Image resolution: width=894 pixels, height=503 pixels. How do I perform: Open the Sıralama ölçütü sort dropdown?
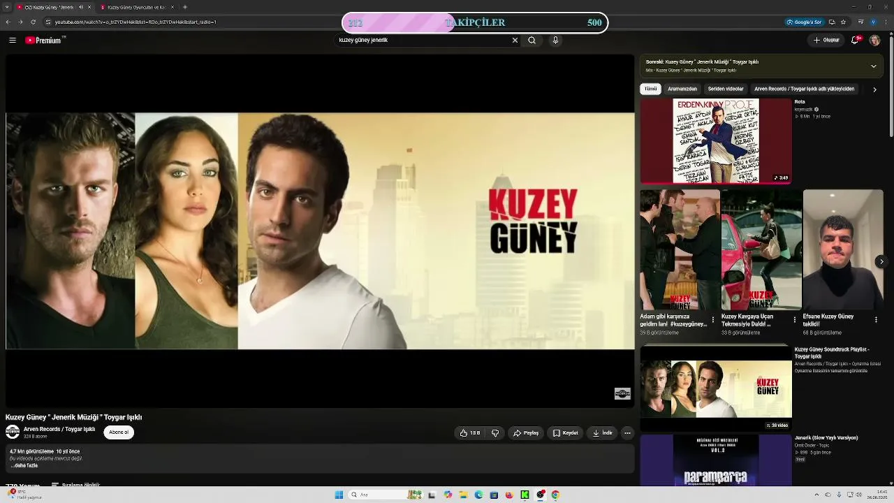tap(76, 485)
